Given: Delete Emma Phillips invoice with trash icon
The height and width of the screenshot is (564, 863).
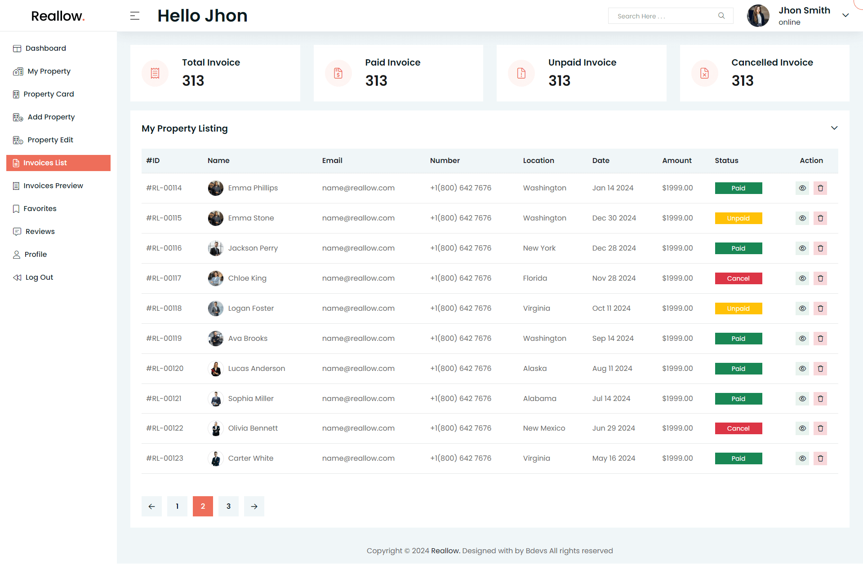Looking at the screenshot, I should coord(820,188).
